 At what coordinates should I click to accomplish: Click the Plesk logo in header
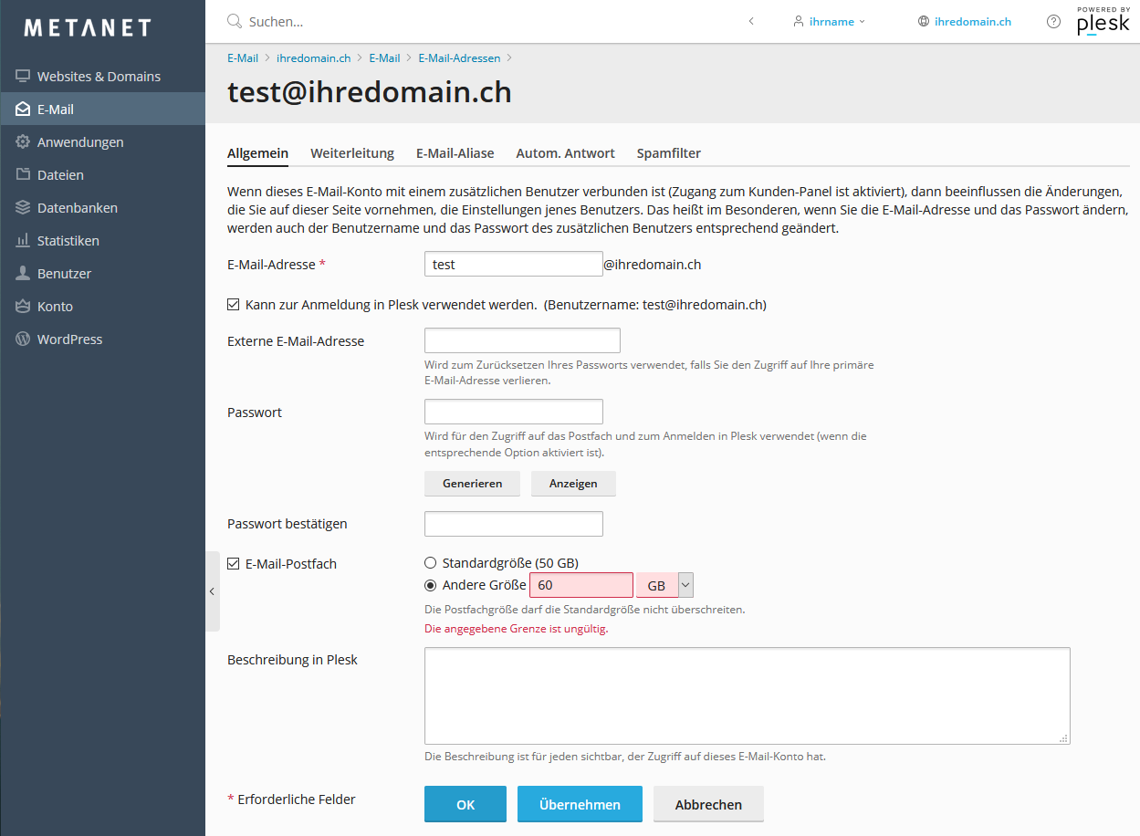click(x=1103, y=22)
